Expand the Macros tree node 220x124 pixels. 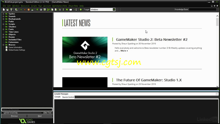3,45
